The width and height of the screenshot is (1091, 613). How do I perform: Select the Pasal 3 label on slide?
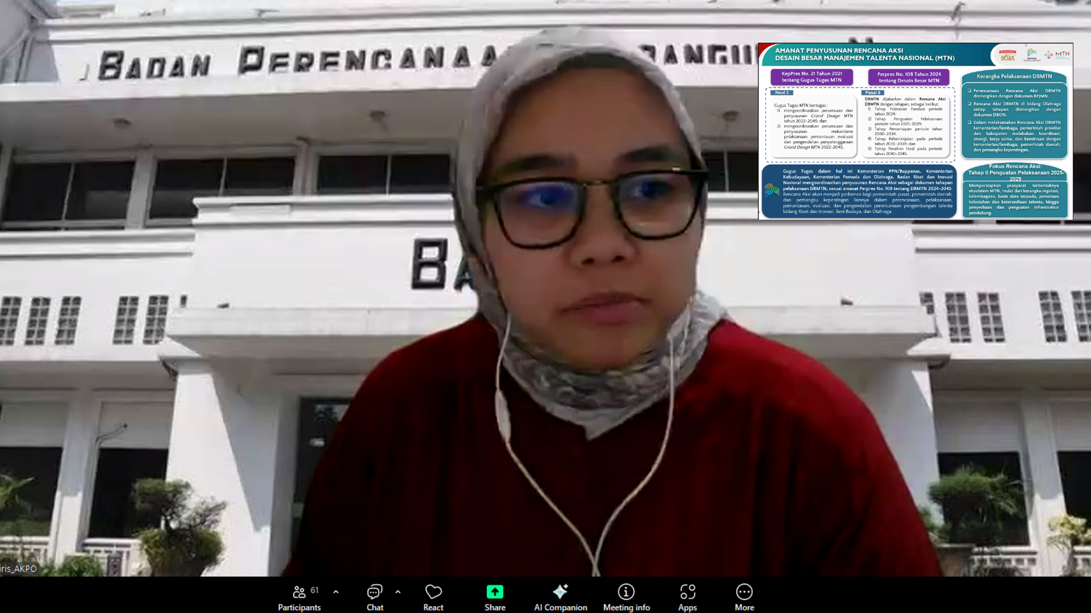click(782, 93)
